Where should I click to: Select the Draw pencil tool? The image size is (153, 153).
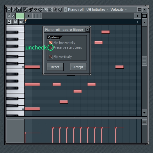tap(26, 10)
